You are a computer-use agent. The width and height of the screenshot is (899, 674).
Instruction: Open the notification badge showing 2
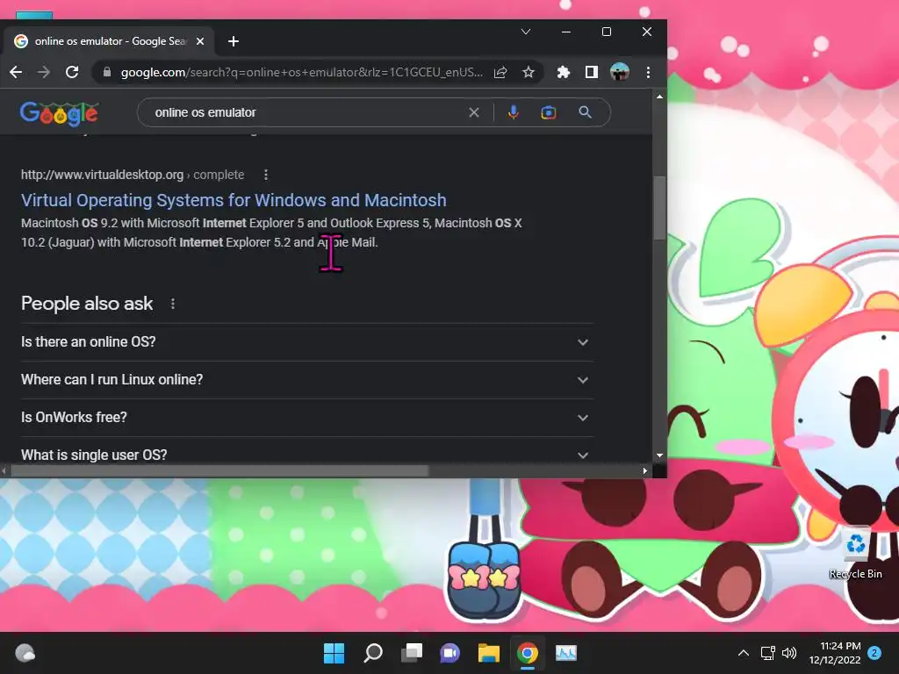pos(874,653)
